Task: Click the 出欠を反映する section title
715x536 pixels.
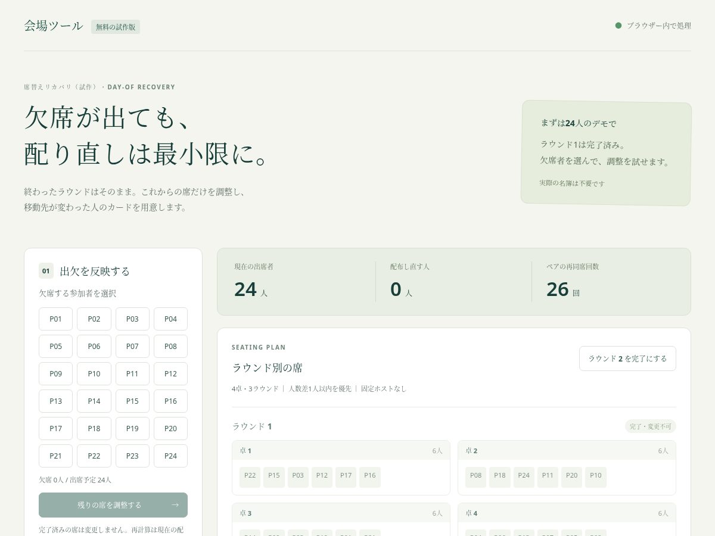Action: [x=95, y=272]
